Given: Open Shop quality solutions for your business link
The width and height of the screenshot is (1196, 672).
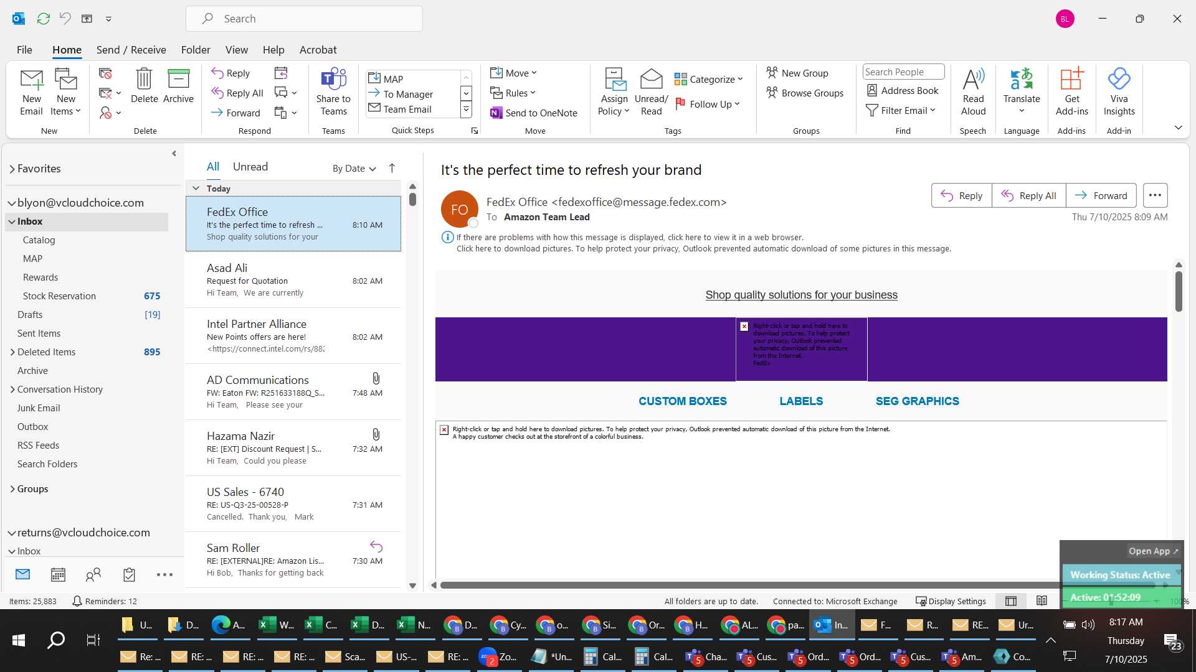Looking at the screenshot, I should (801, 295).
